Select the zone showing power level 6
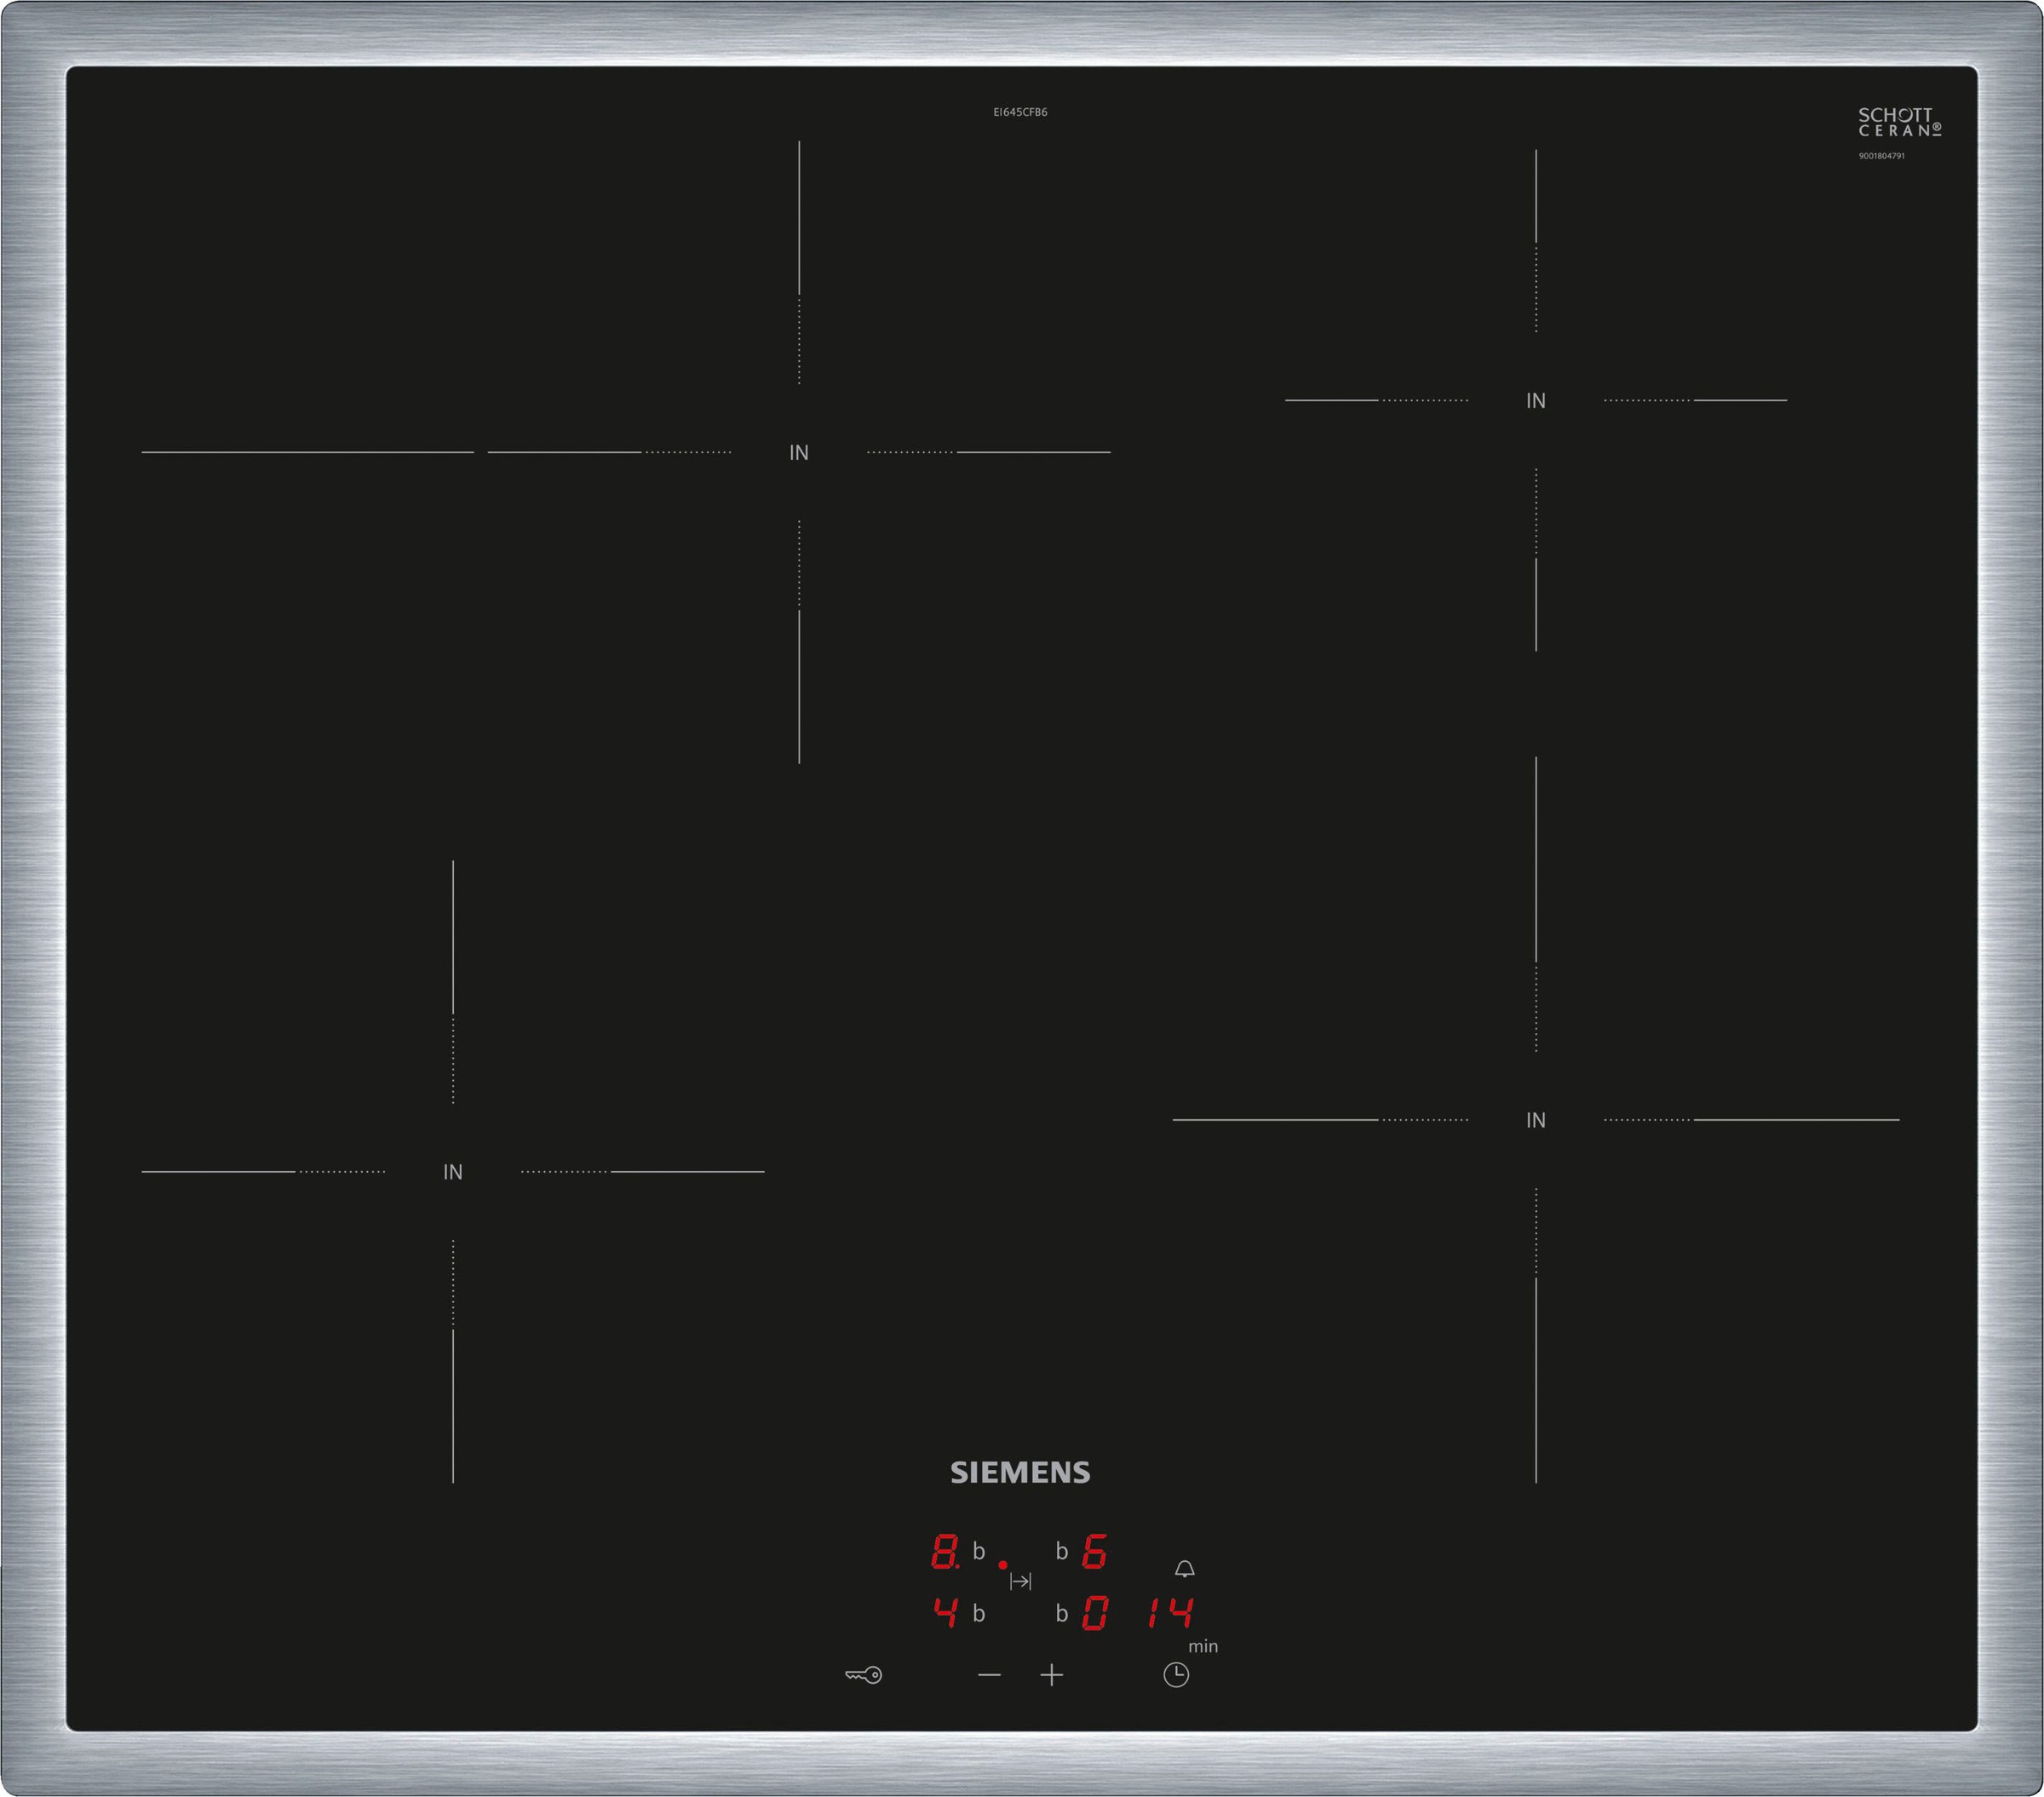 pos(1094,1552)
